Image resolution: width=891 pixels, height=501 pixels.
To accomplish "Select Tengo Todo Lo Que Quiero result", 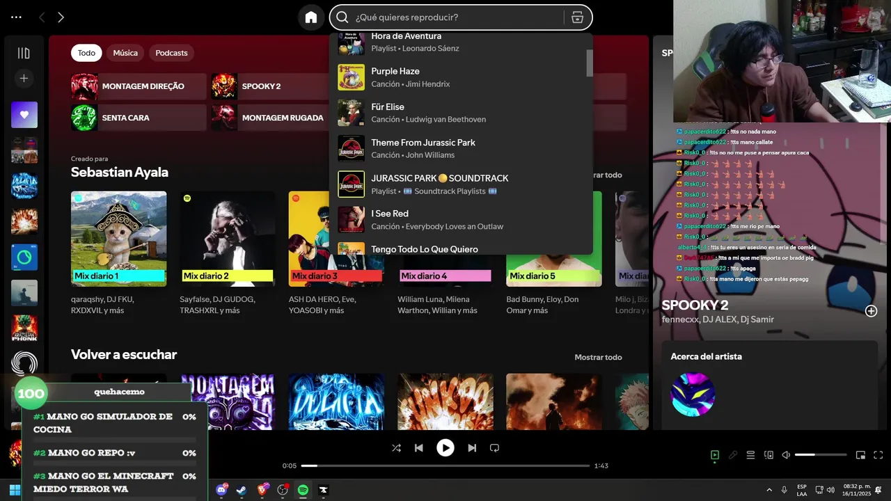I will tap(461, 248).
